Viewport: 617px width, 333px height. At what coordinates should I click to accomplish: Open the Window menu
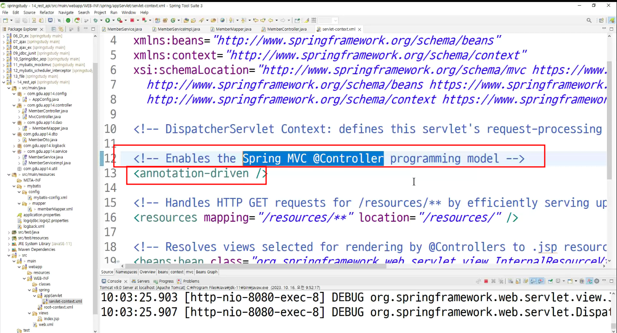[x=129, y=12]
